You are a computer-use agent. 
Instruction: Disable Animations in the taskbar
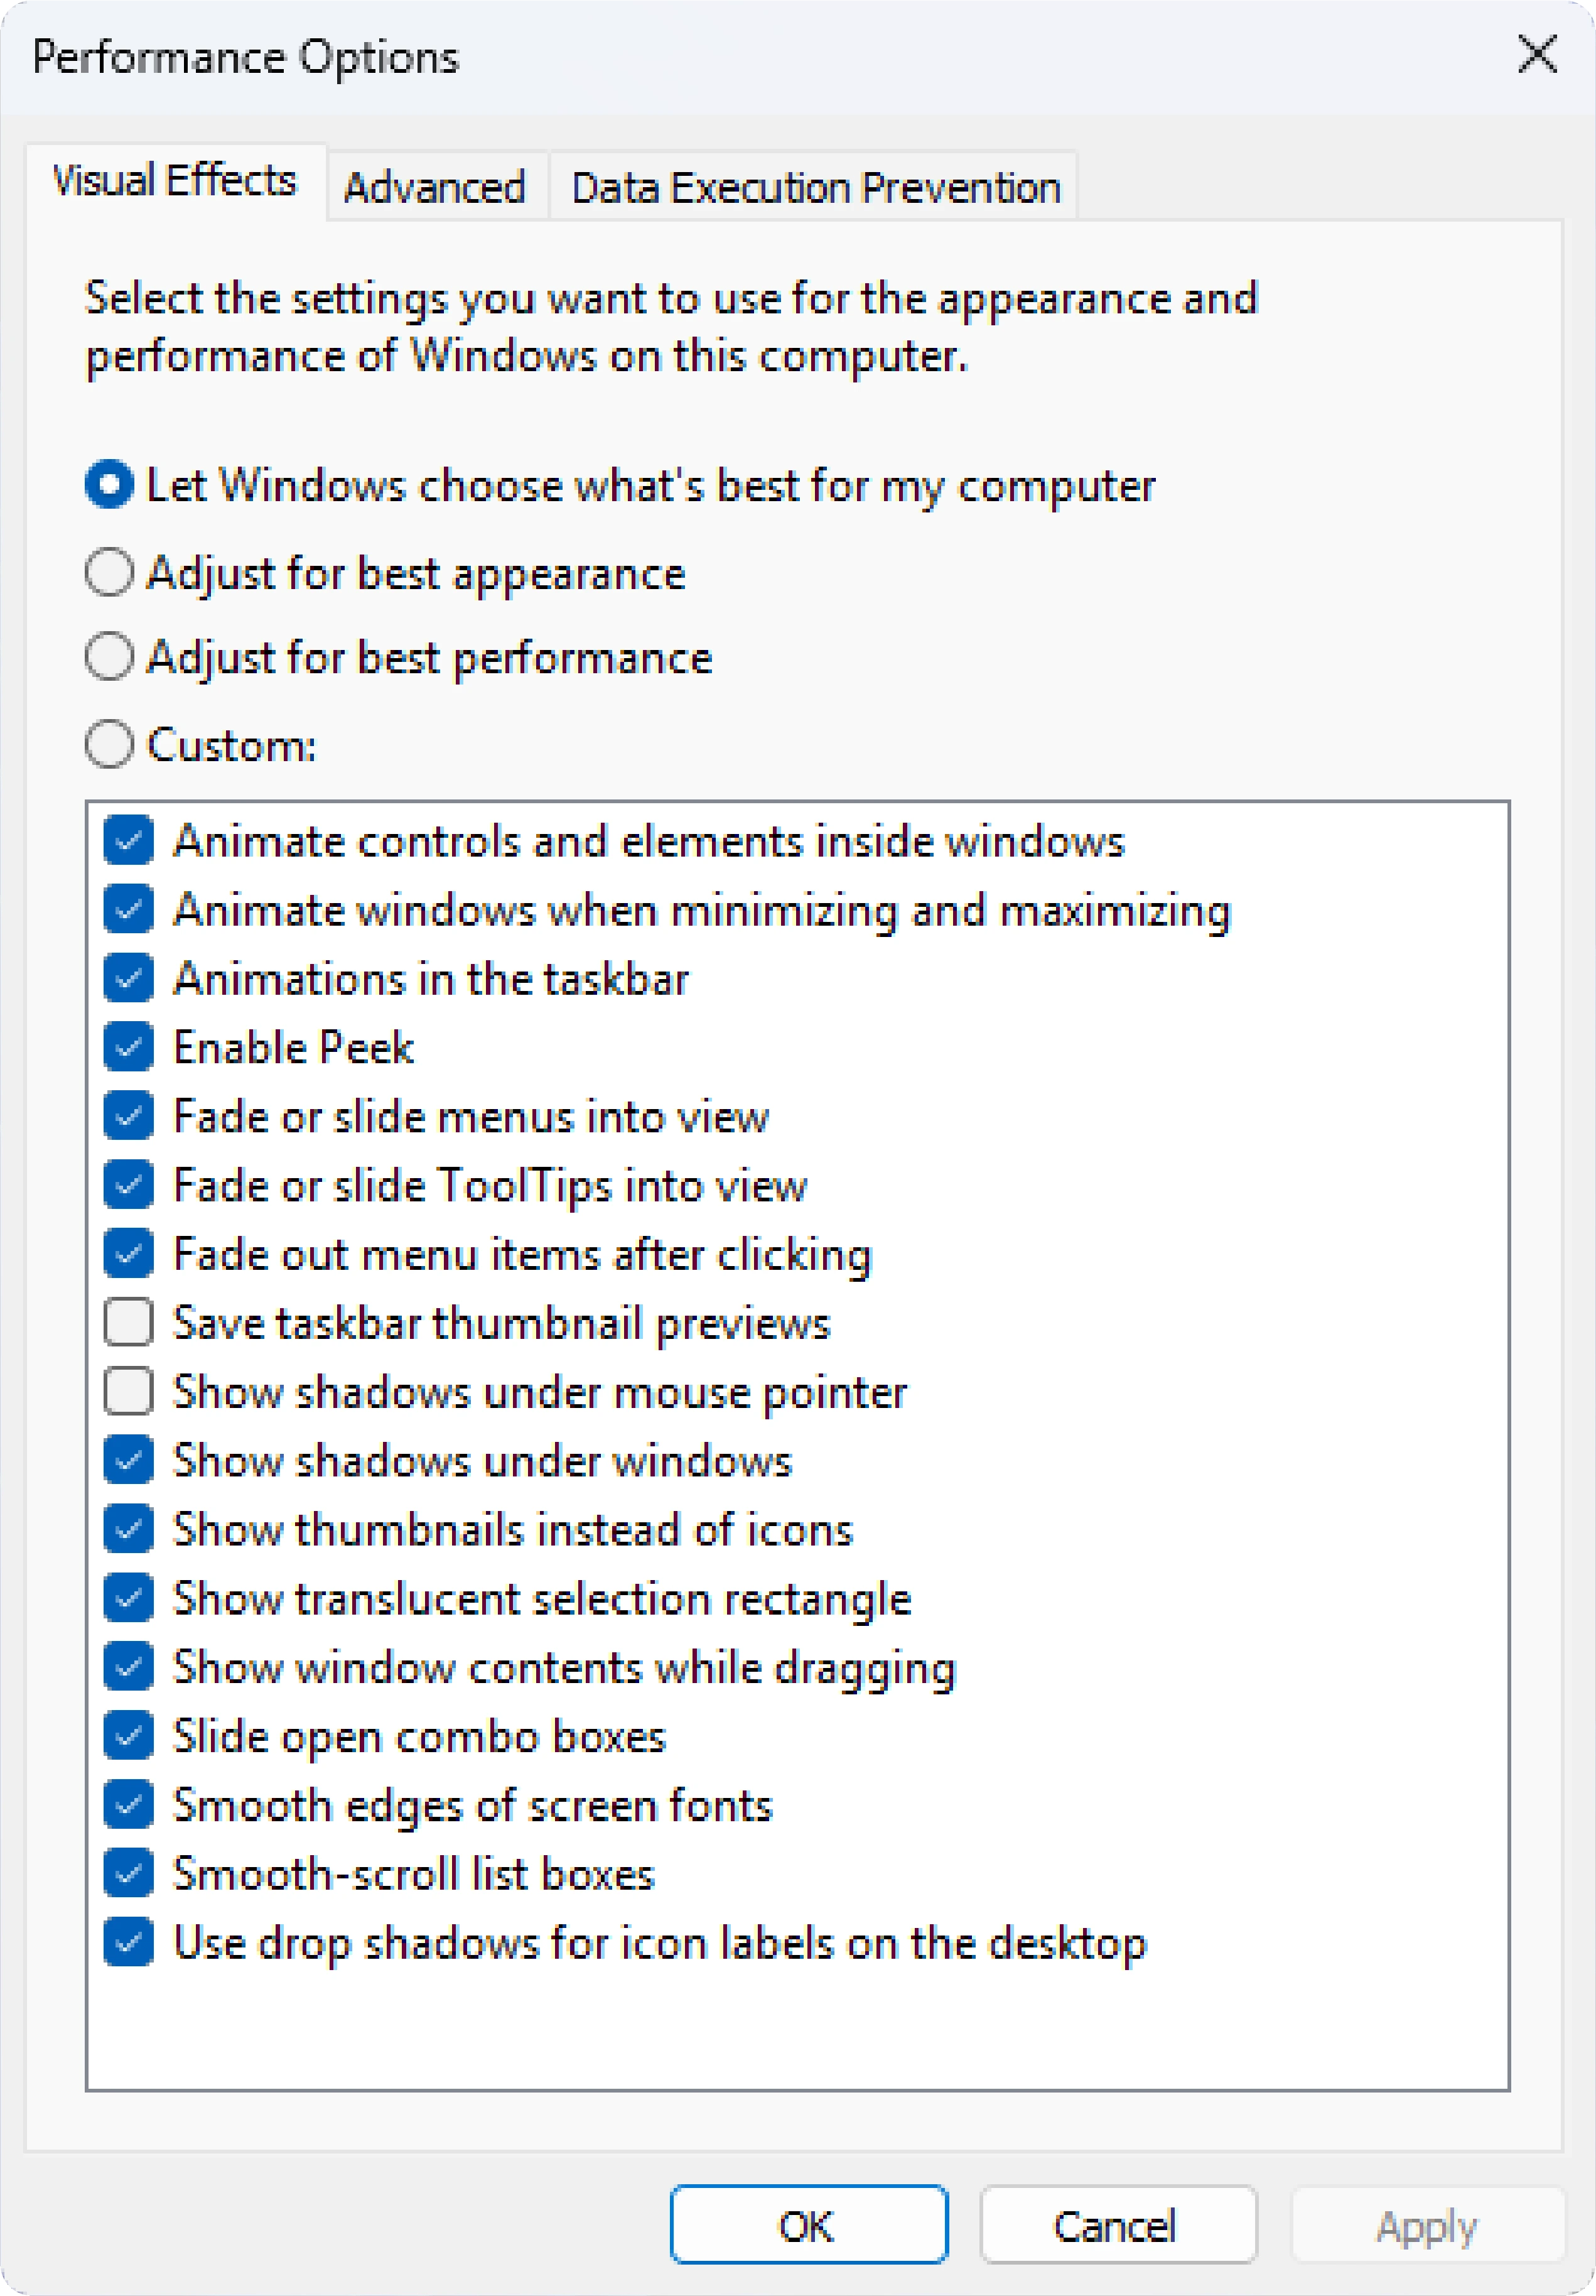tap(129, 979)
